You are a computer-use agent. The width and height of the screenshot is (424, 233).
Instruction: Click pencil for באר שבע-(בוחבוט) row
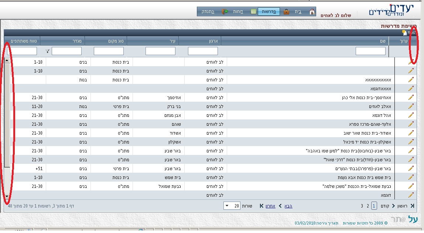point(411,151)
